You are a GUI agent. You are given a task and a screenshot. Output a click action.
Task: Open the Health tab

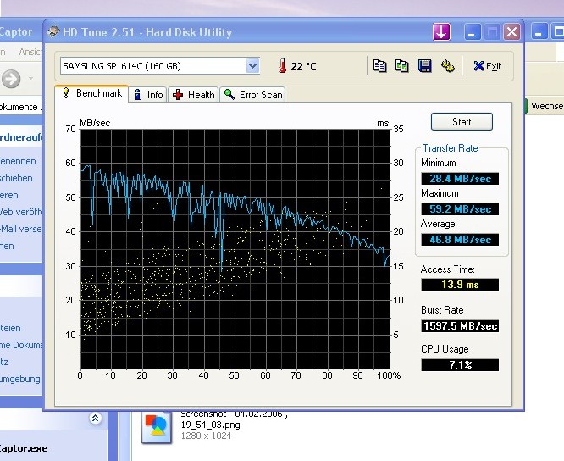coord(194,95)
